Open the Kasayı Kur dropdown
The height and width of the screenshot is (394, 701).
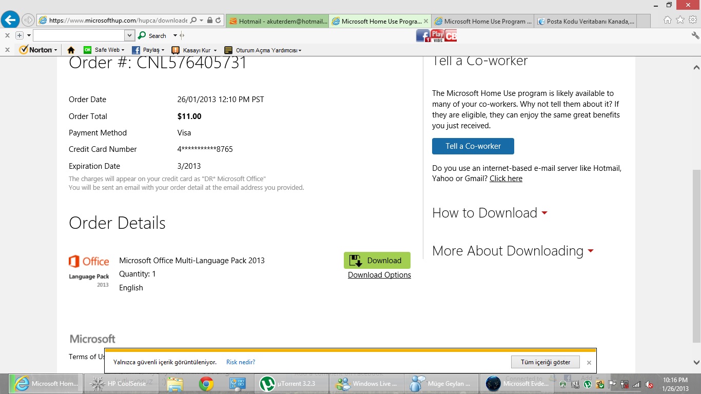point(215,50)
